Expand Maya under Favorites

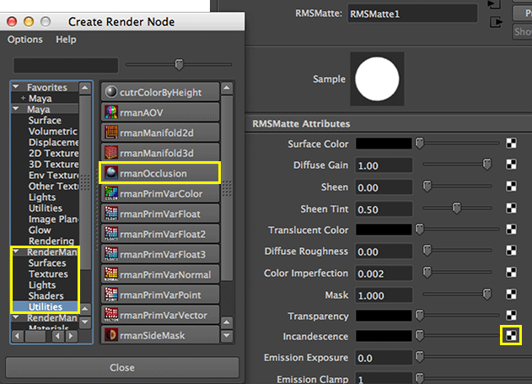pyautogui.click(x=23, y=98)
